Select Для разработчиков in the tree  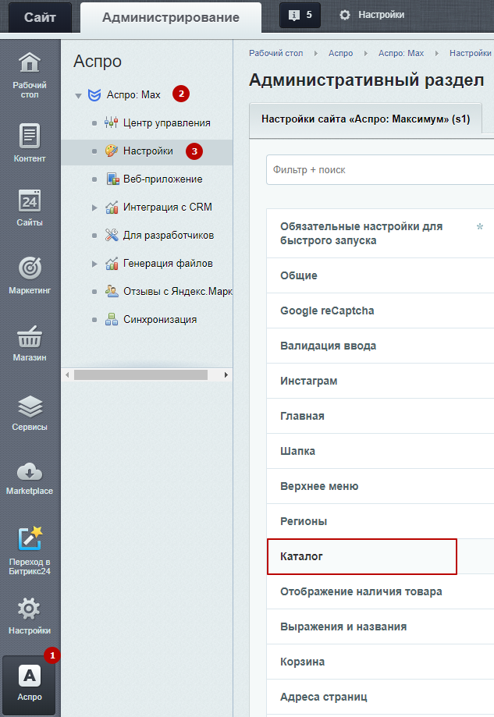169,236
